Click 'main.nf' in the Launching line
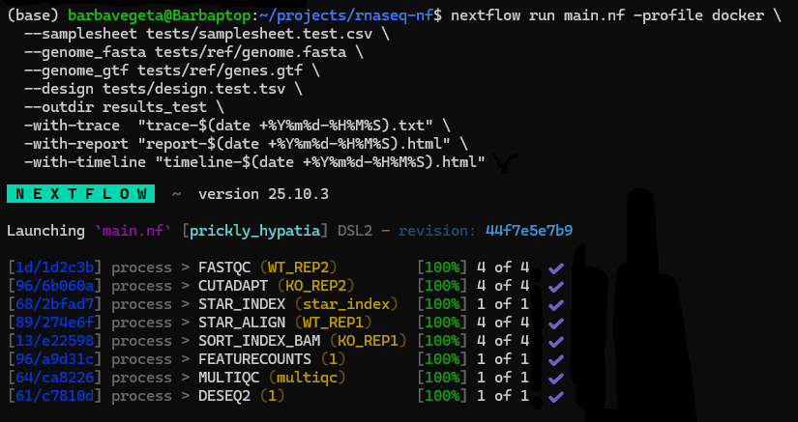 pos(133,231)
